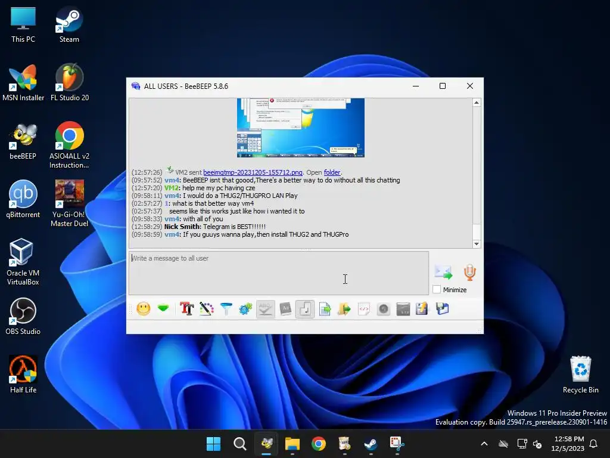Image resolution: width=610 pixels, height=458 pixels.
Task: Open the emoticon smiley picker
Action: [x=144, y=309]
